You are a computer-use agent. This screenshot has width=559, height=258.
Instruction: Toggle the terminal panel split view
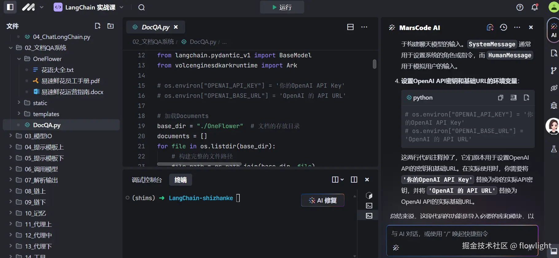[354, 180]
